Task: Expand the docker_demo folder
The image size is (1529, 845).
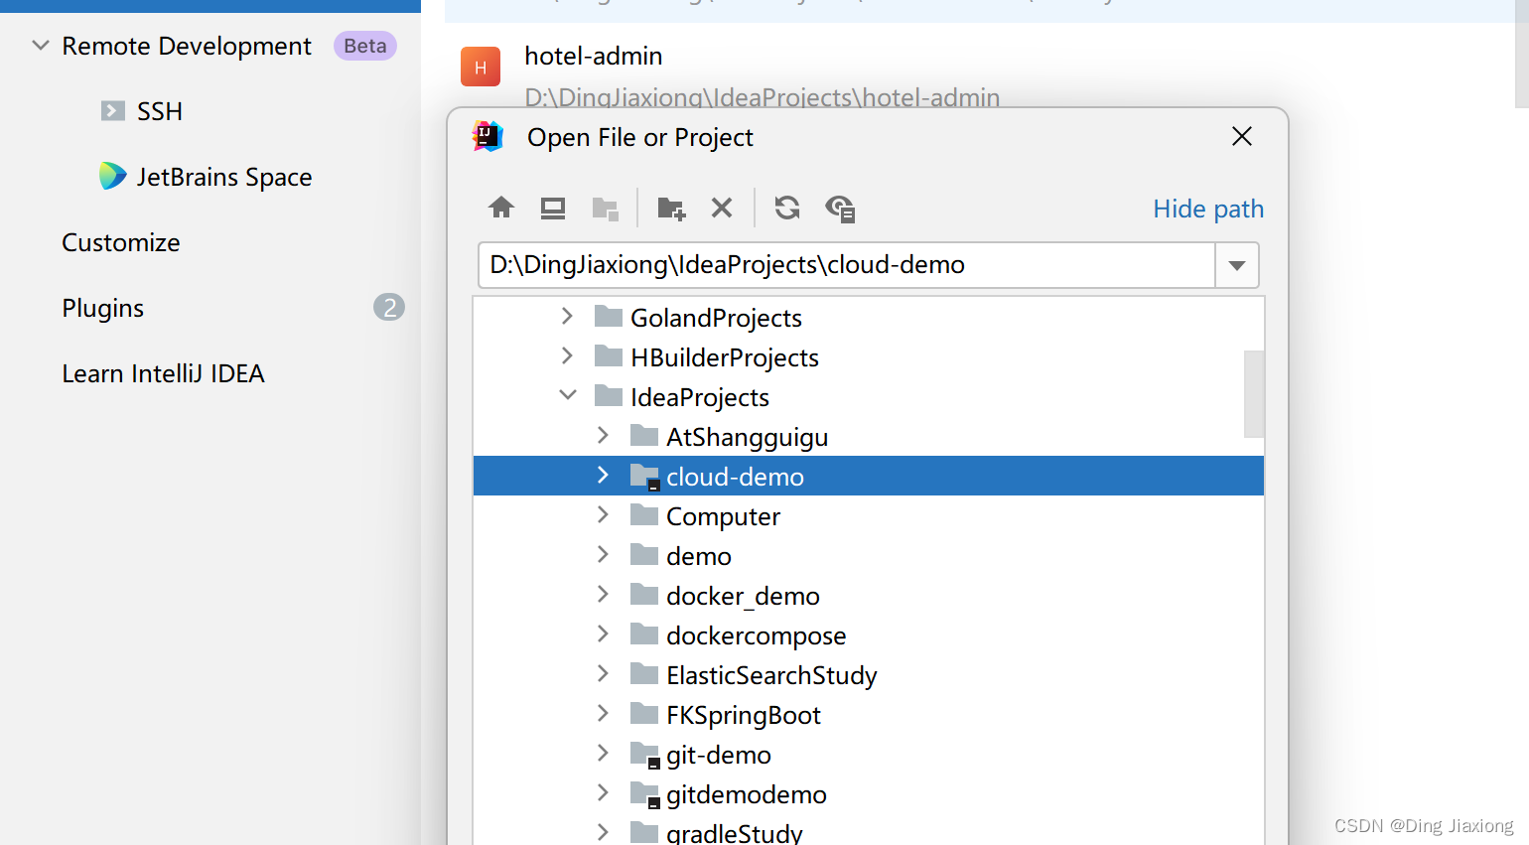Action: pyautogui.click(x=603, y=594)
